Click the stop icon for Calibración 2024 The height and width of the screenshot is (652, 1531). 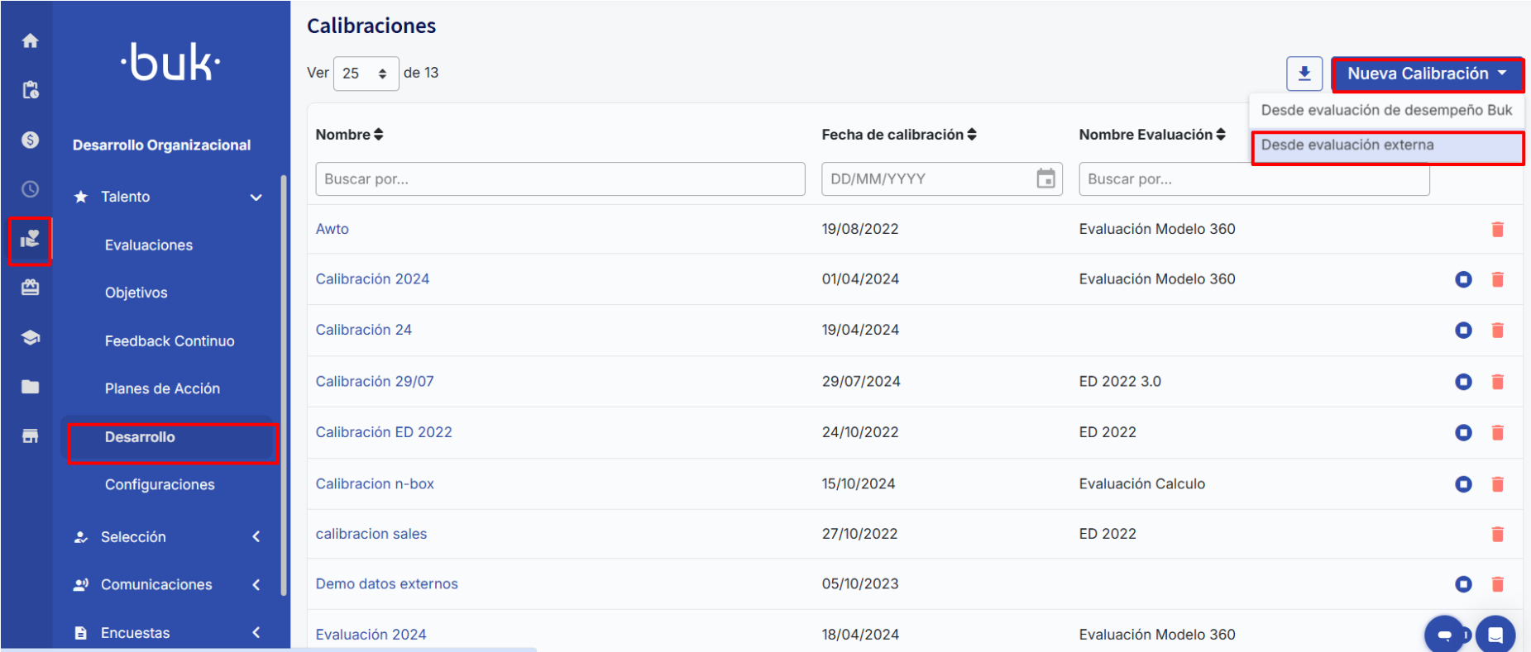1463,279
